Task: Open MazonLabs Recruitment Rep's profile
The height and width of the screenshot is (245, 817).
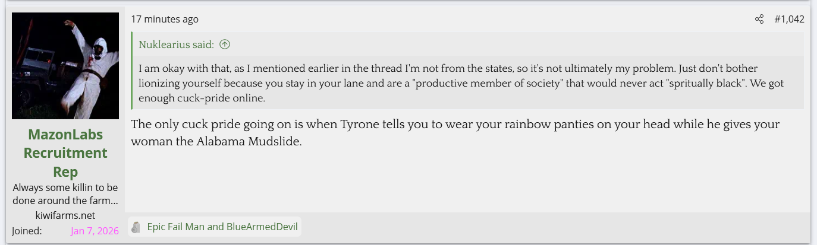Action: [65, 153]
